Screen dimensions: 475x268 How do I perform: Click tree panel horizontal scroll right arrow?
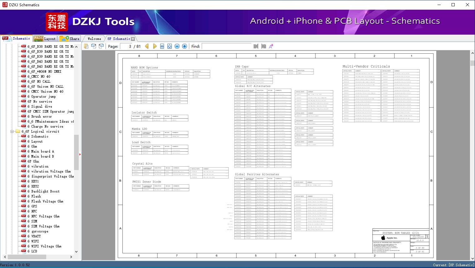click(71, 257)
